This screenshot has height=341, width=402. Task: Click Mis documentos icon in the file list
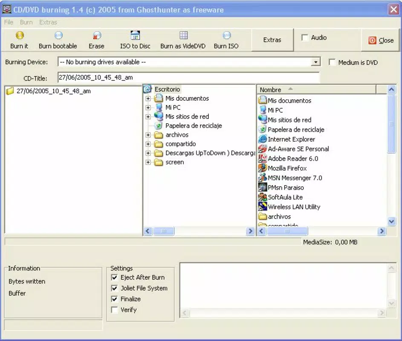262,100
